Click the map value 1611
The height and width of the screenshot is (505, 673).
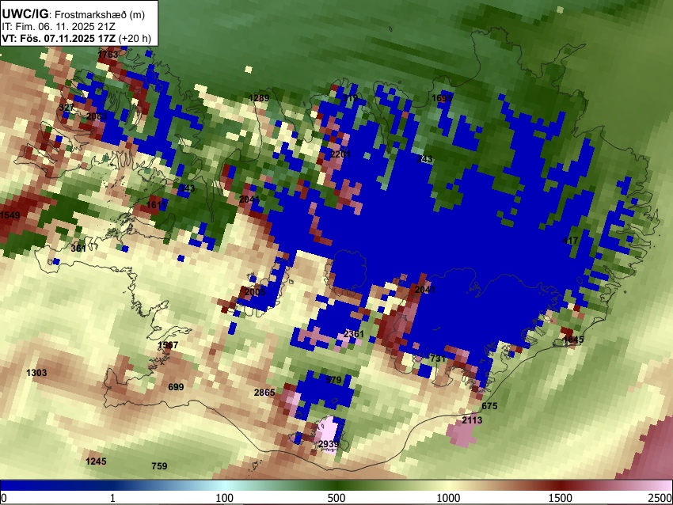(157, 205)
